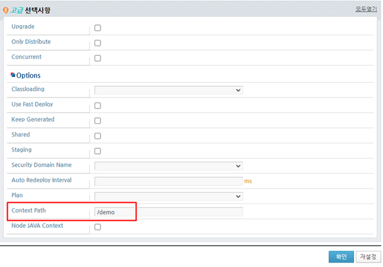Click the Context Path input field

169,212
